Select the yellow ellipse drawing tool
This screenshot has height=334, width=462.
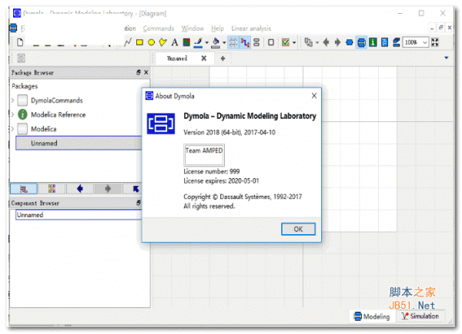[x=152, y=42]
